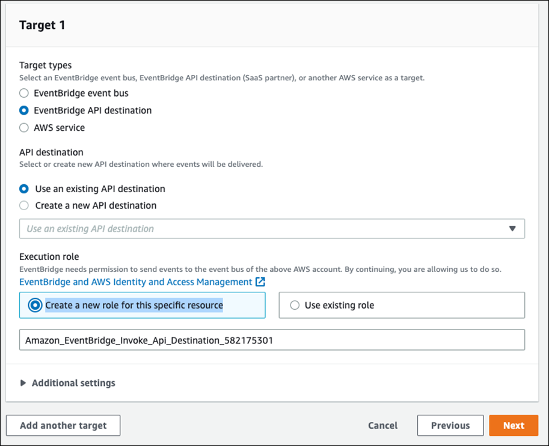Click the external link icon beside IAM link

pyautogui.click(x=260, y=282)
